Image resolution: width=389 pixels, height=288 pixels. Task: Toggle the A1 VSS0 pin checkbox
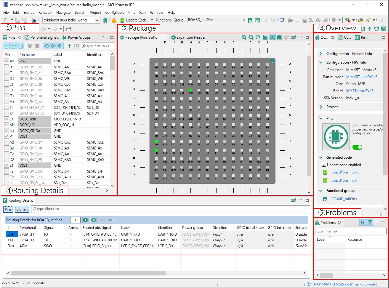pos(7,61)
